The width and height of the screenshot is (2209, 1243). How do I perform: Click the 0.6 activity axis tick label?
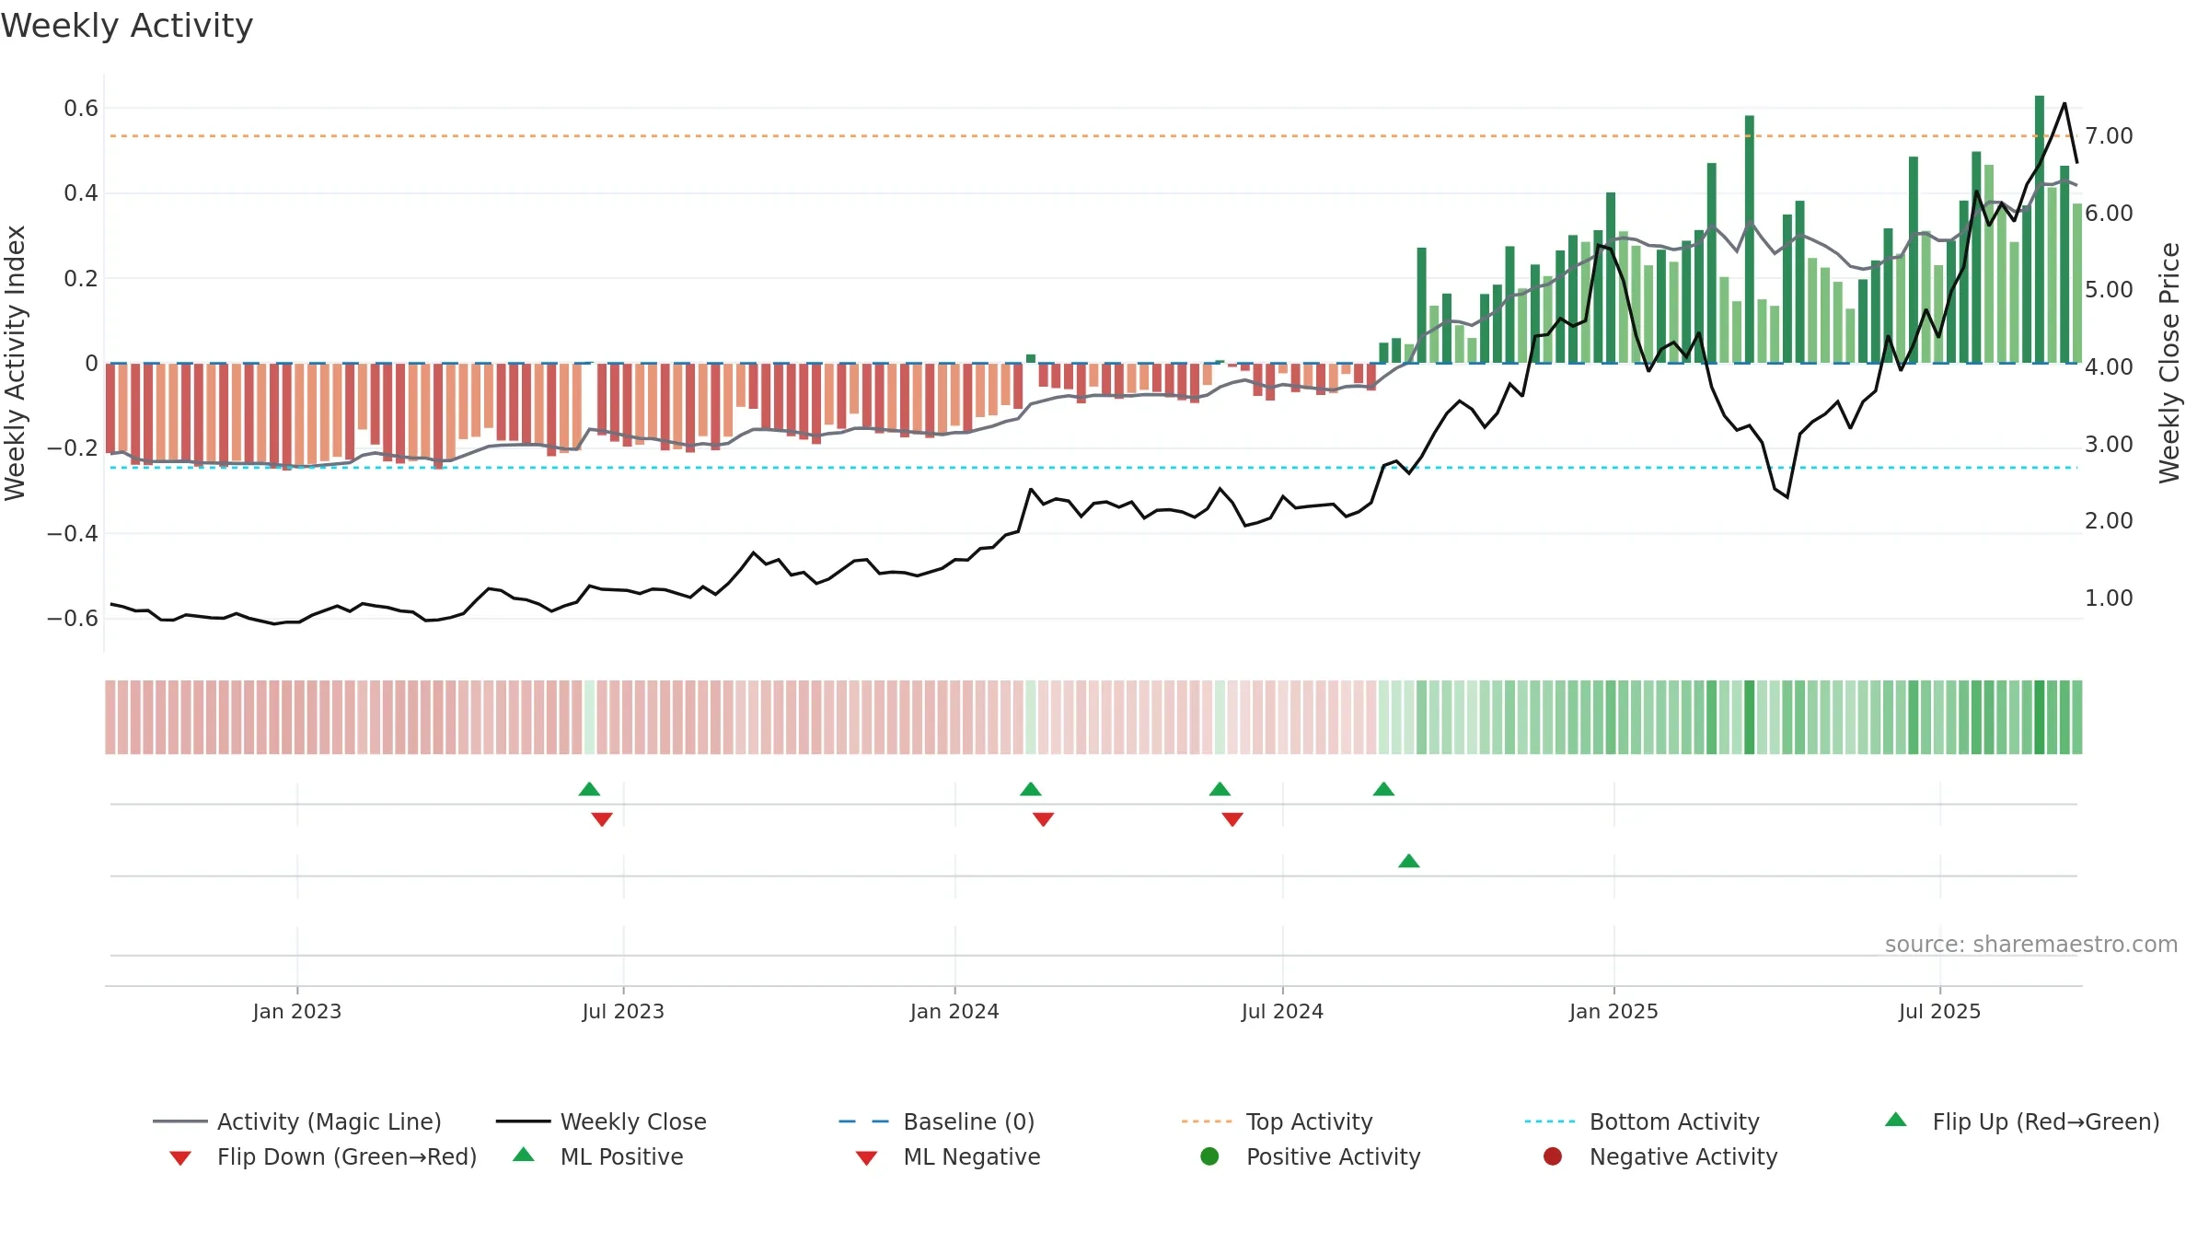click(x=81, y=109)
